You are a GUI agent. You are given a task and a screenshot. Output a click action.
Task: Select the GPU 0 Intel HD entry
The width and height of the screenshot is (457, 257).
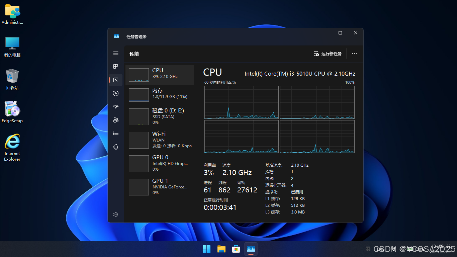point(160,163)
